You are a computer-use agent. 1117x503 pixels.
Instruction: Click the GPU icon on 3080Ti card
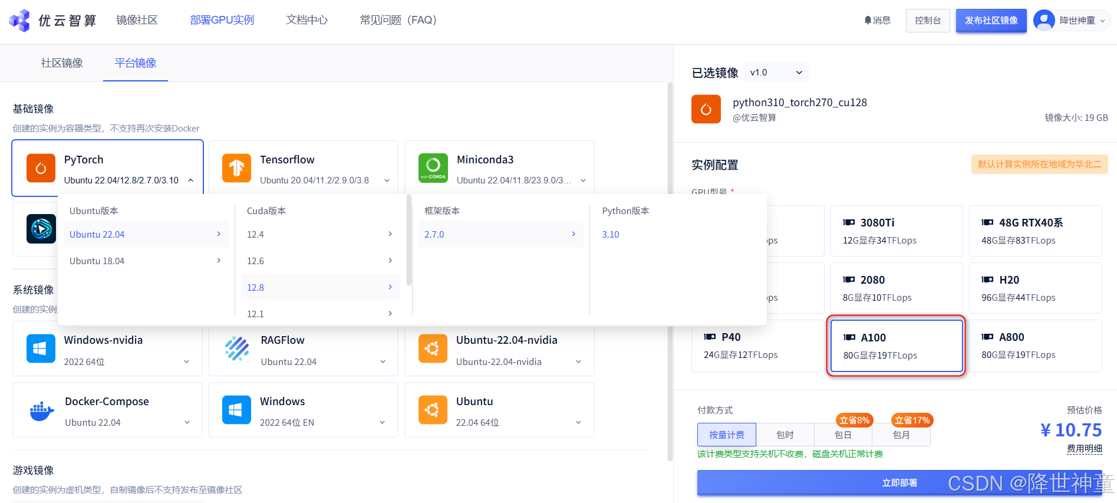coord(849,222)
